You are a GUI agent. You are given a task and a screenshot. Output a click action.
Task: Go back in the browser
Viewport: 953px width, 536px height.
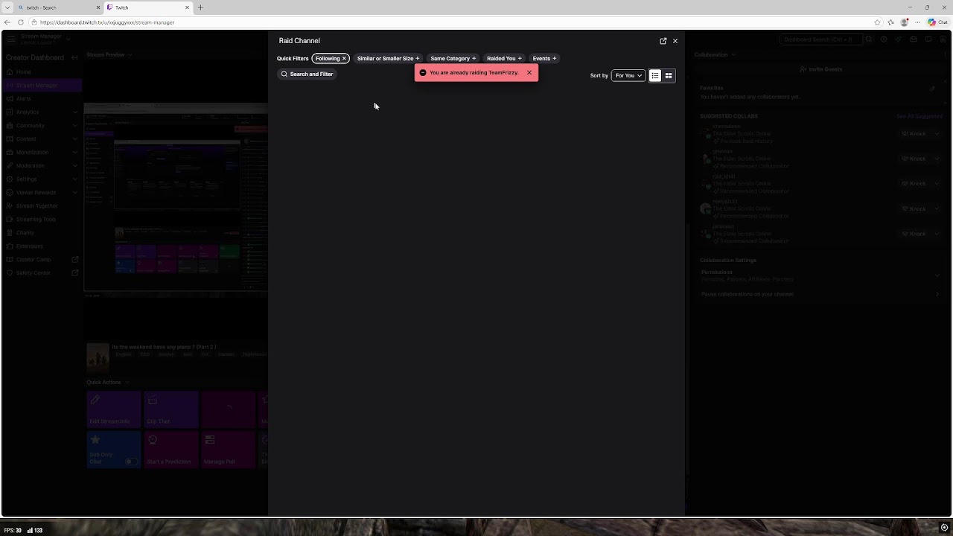(x=7, y=22)
